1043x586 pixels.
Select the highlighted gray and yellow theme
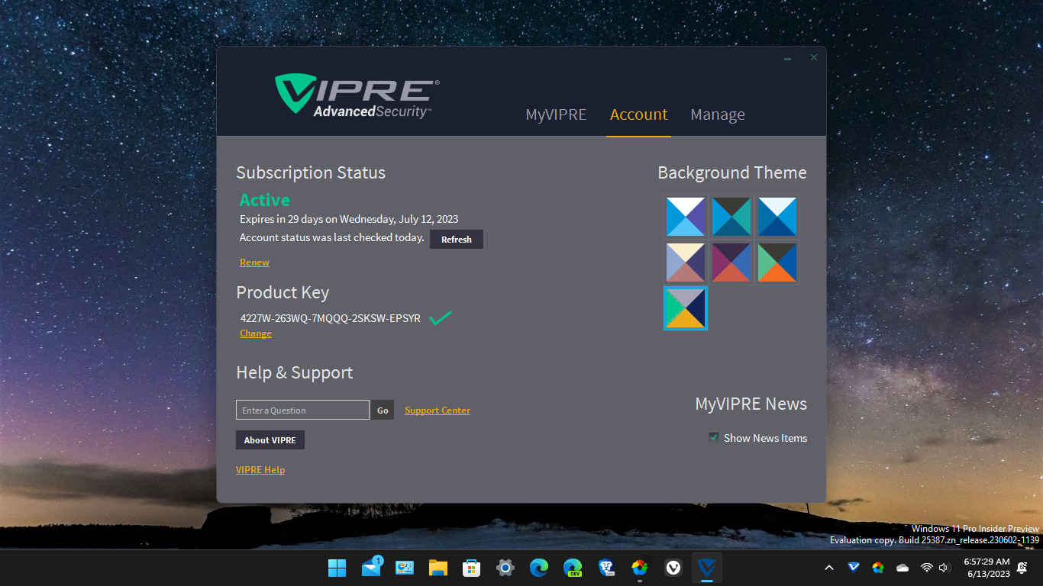coord(686,308)
